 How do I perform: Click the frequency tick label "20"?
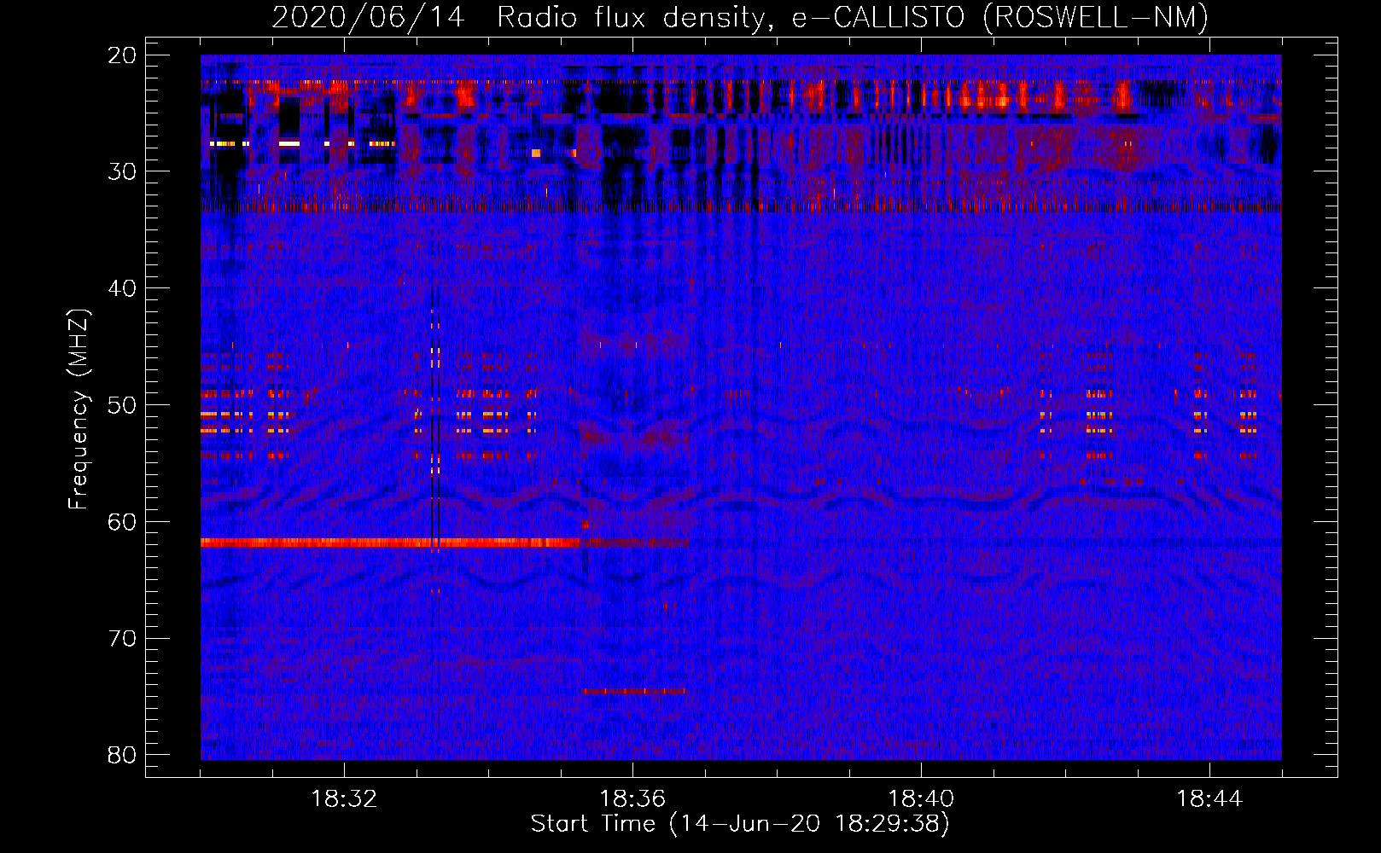(x=123, y=55)
